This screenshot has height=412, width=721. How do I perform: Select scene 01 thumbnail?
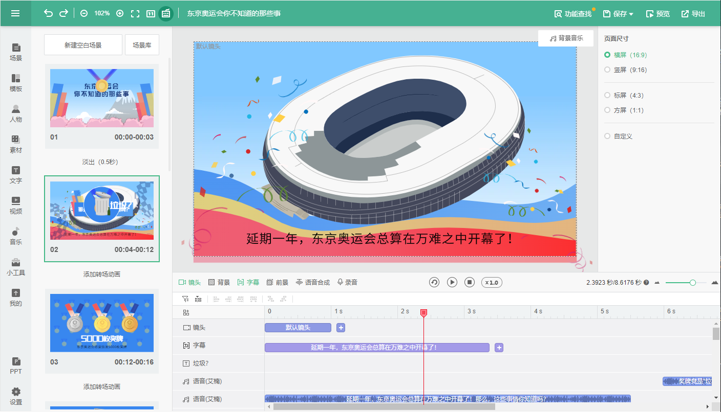tap(102, 98)
